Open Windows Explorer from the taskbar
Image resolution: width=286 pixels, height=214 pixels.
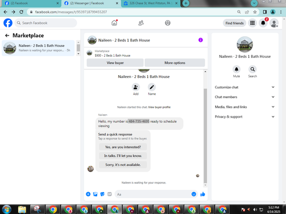pos(22,209)
